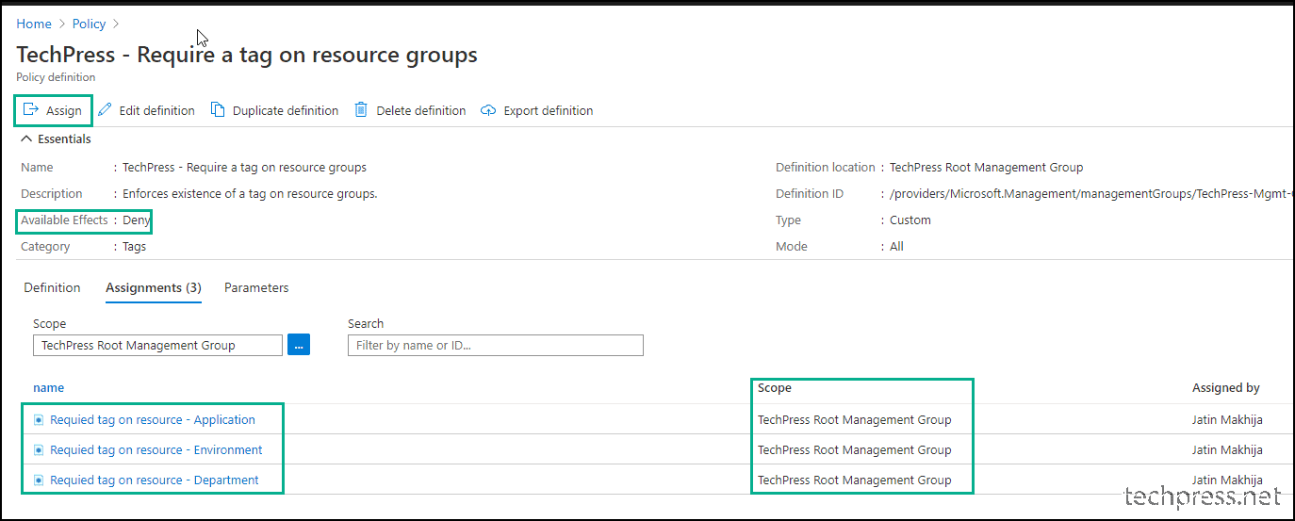Click icon beside Environment assignment row

39,450
